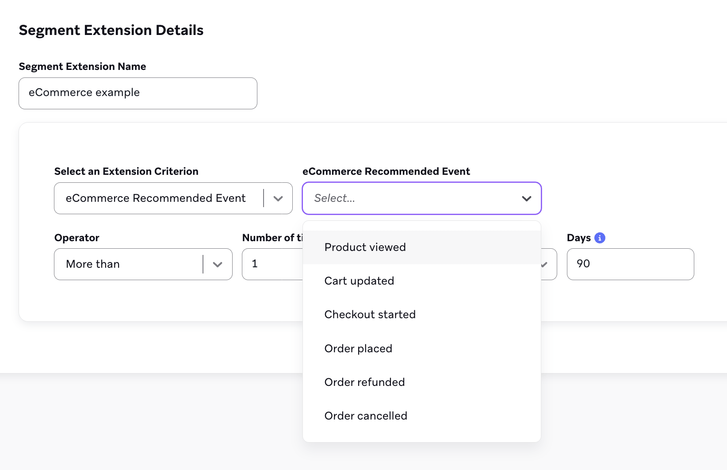The image size is (727, 470).
Task: Select 'Order refunded' from the event list
Action: (x=364, y=382)
